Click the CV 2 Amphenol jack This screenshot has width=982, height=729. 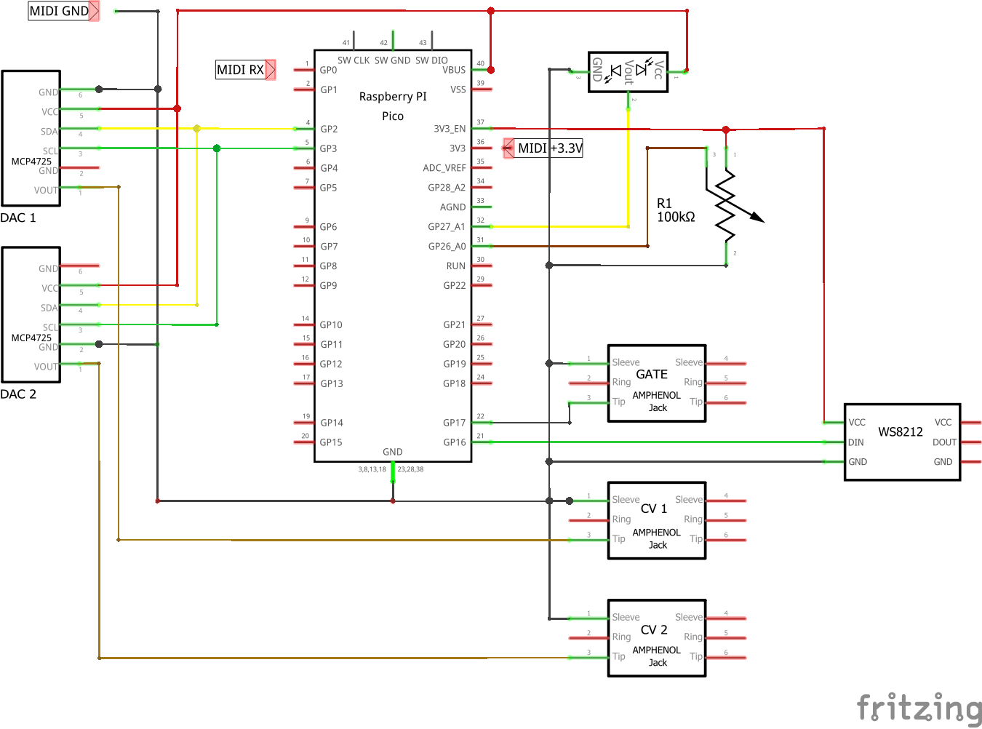[656, 638]
